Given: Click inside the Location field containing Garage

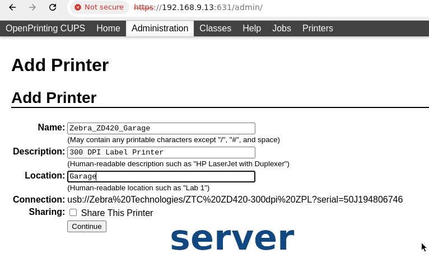Looking at the screenshot, I should [x=161, y=176].
